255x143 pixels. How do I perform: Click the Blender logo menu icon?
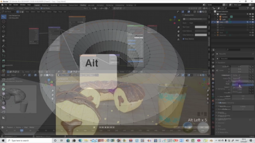coord(2,5)
